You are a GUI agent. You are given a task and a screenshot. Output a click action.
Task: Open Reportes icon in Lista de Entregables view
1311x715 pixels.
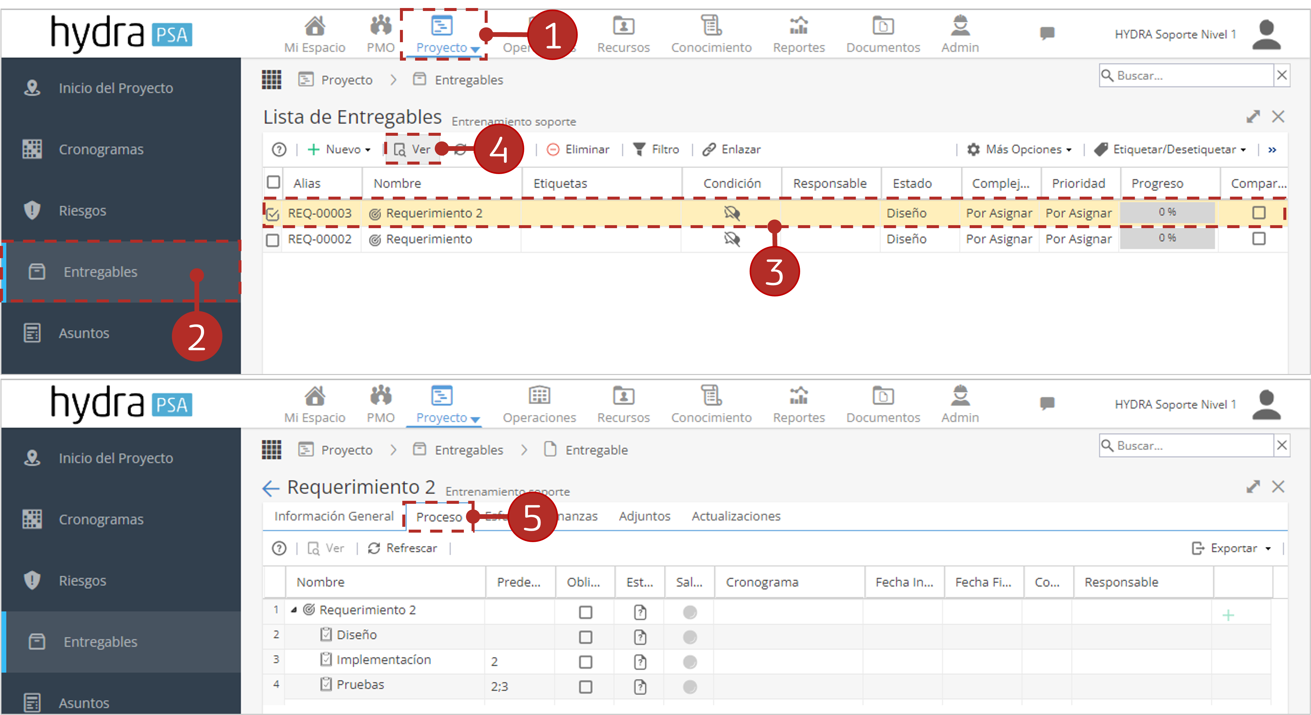click(798, 26)
